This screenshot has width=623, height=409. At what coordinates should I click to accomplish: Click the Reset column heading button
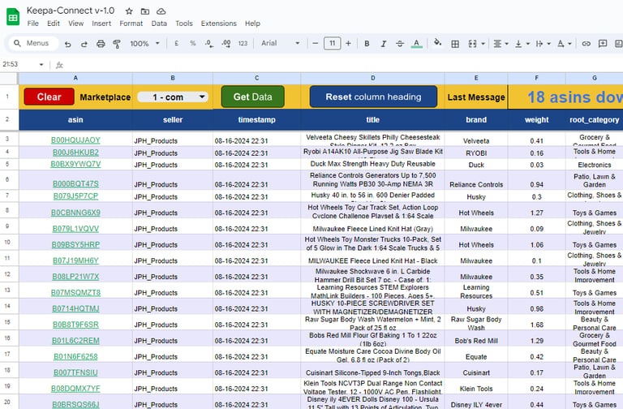[x=373, y=97]
